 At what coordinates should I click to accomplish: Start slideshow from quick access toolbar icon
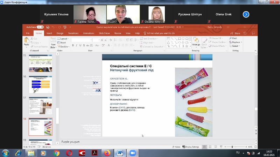coord(65,27)
